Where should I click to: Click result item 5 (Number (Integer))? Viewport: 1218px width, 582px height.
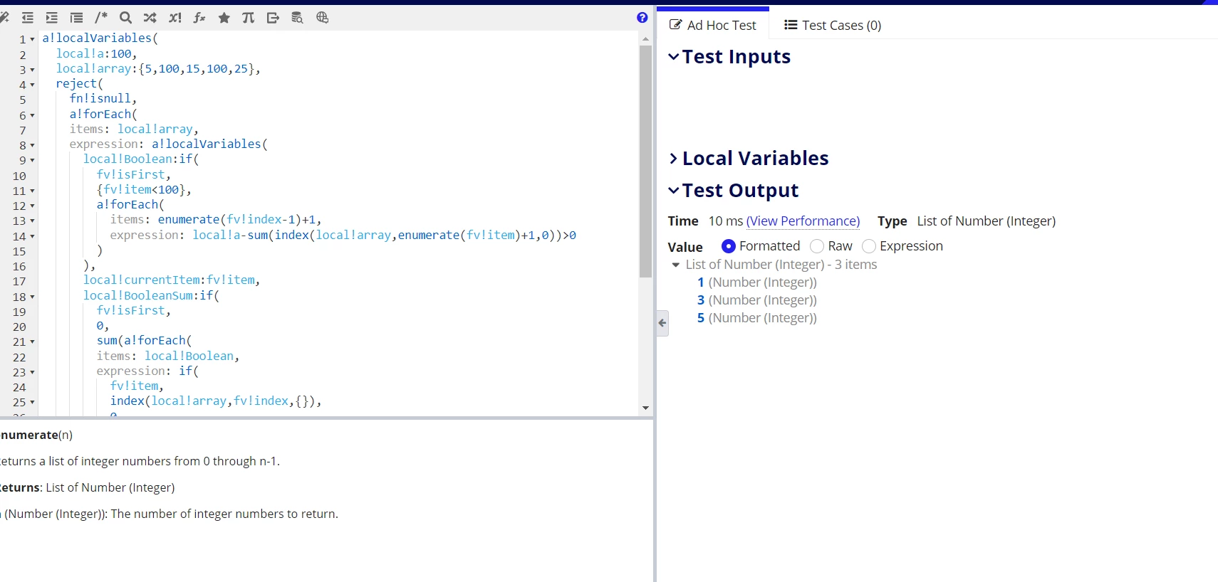[x=756, y=318]
